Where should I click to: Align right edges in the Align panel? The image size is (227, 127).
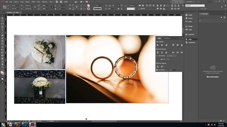tap(166, 45)
